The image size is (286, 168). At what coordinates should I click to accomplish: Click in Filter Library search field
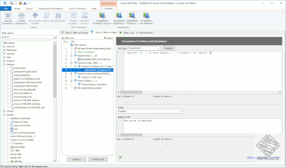[28, 37]
